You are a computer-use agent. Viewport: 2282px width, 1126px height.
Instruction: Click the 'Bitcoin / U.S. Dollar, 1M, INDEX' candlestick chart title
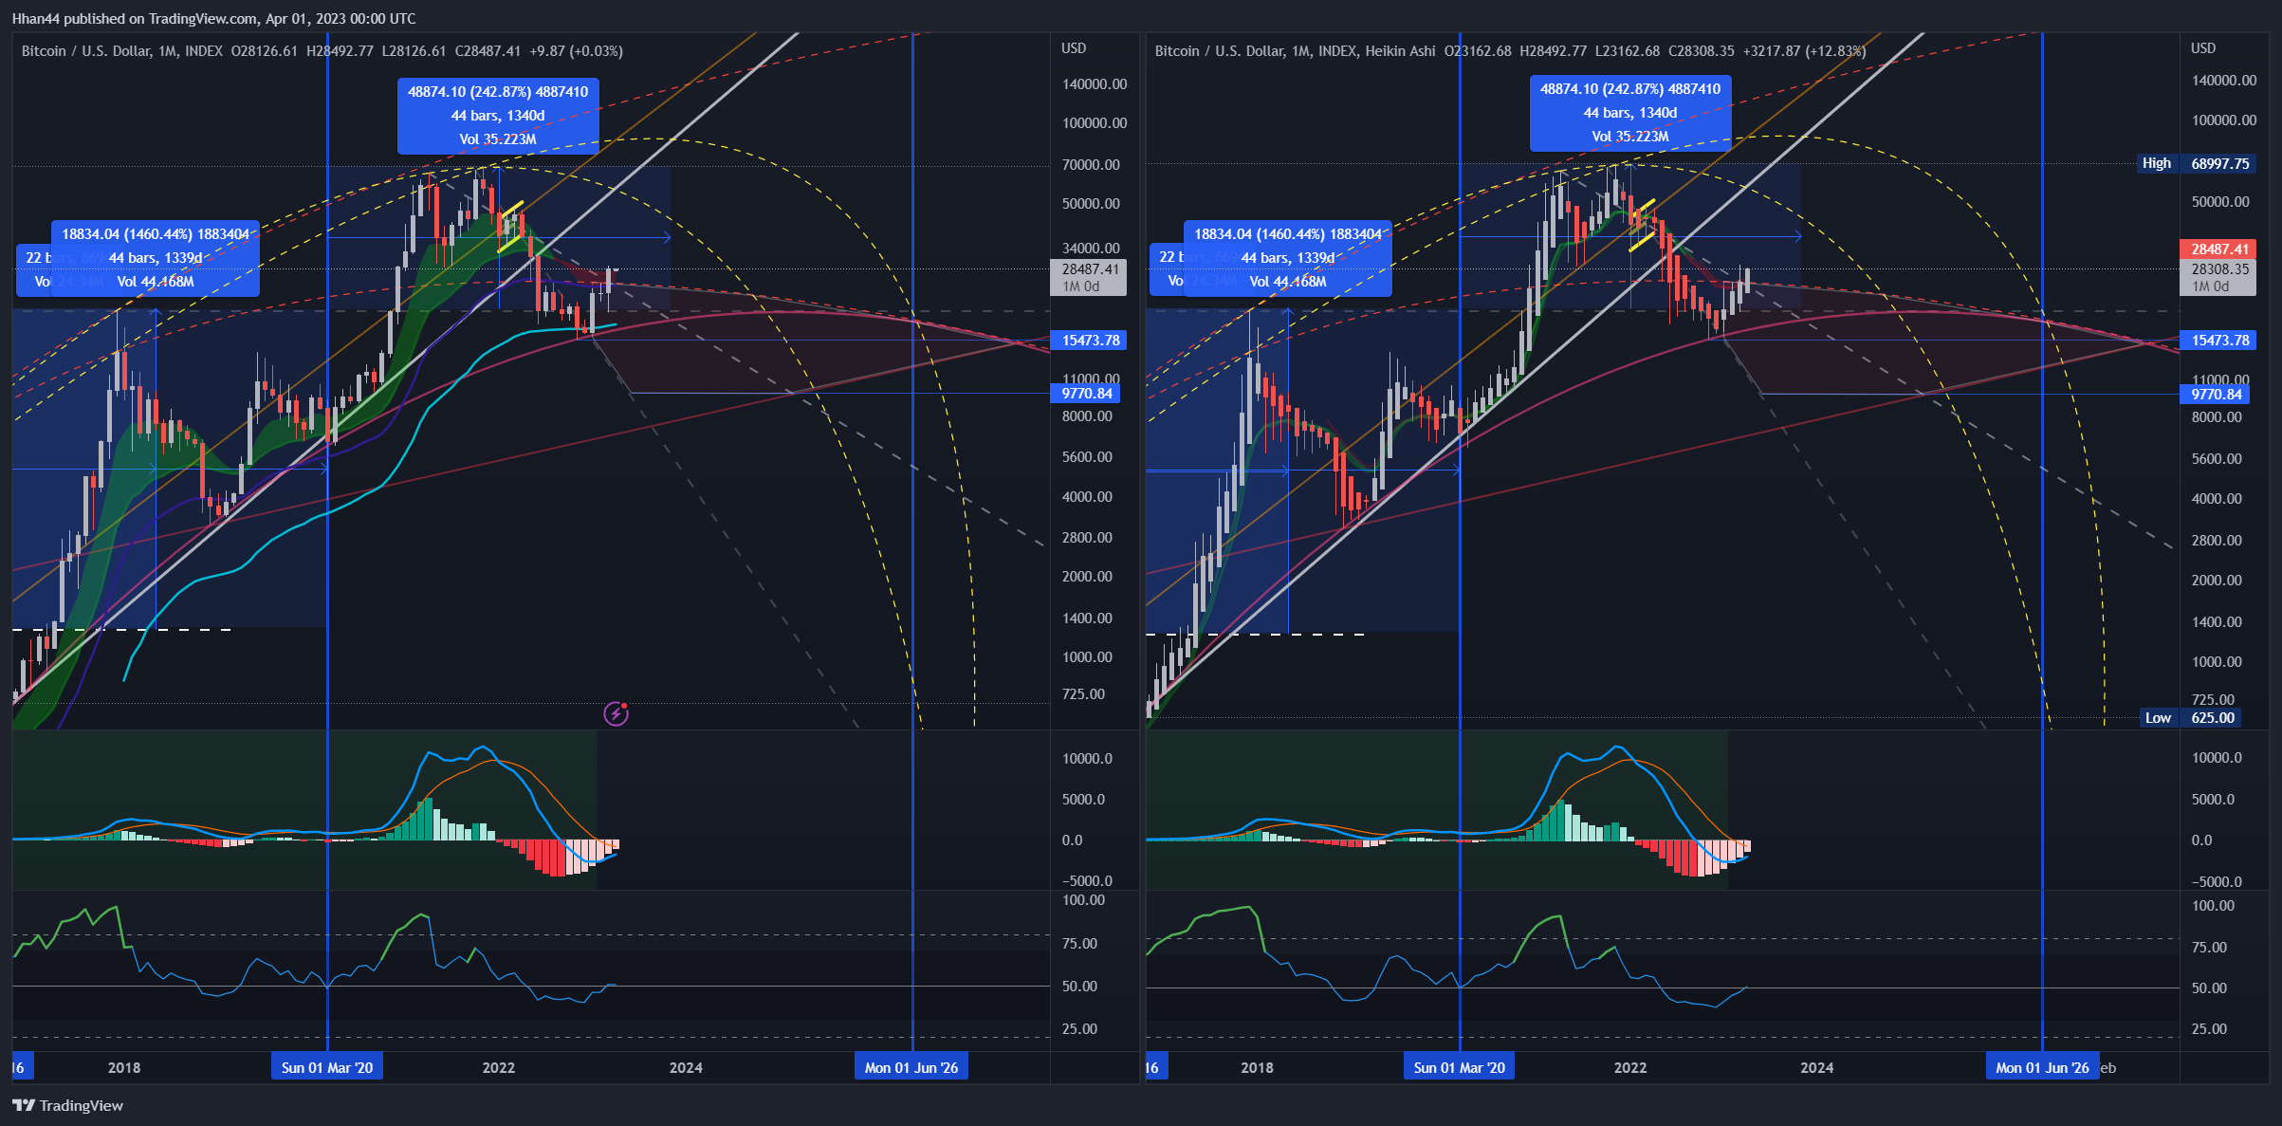[x=122, y=50]
